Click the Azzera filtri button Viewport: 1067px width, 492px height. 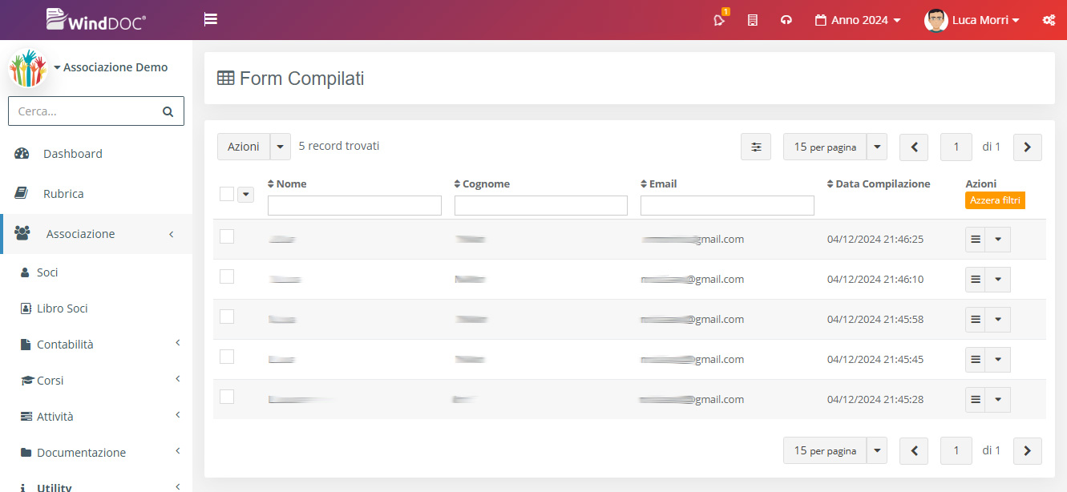pyautogui.click(x=995, y=200)
